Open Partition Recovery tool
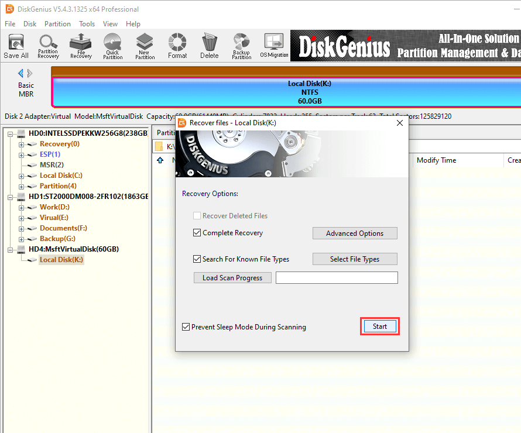The width and height of the screenshot is (521, 433). [48, 46]
